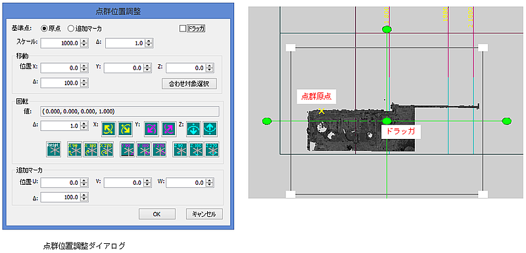Decrease スケール value with down arrow
This screenshot has width=526, height=253.
84,45
